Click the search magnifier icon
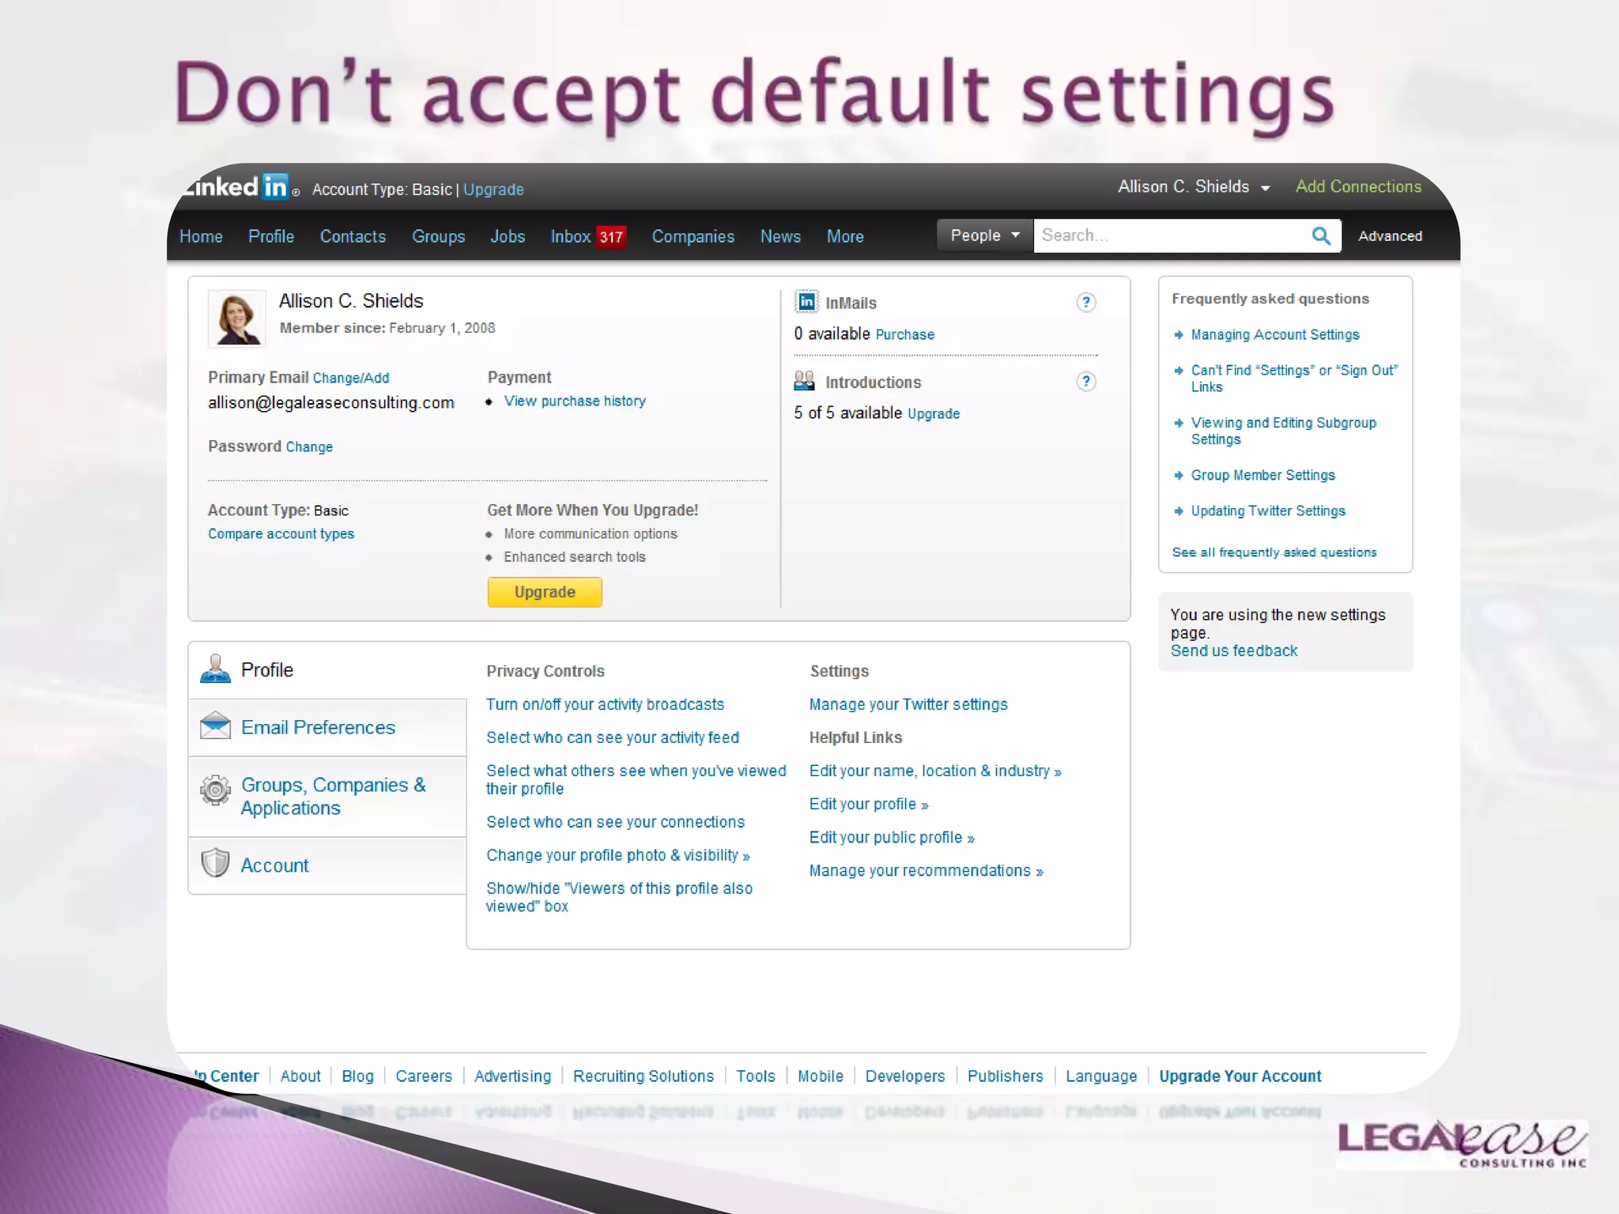 (1321, 236)
